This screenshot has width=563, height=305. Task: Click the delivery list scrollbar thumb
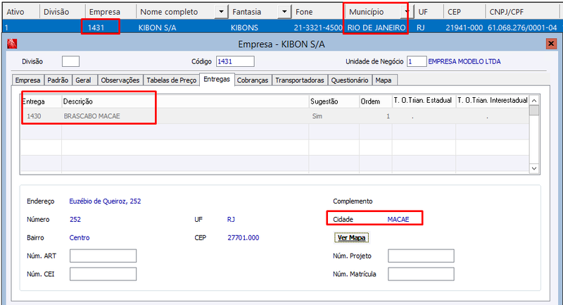tap(534, 111)
